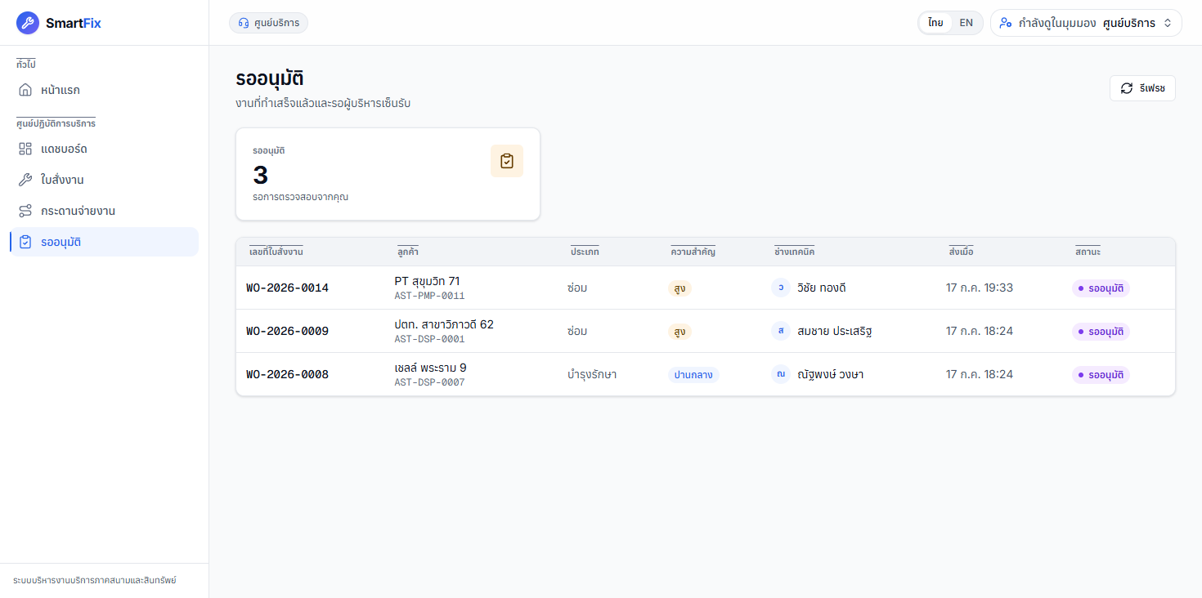This screenshot has width=1202, height=598.
Task: Click asset code AST-DSP-0001
Action: click(x=429, y=339)
